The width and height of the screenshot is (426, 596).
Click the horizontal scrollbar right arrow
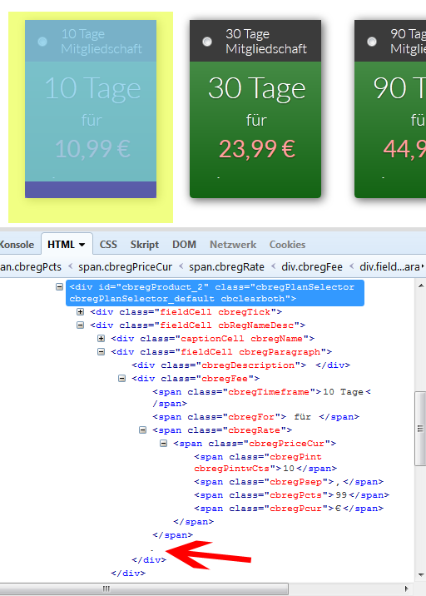407,589
